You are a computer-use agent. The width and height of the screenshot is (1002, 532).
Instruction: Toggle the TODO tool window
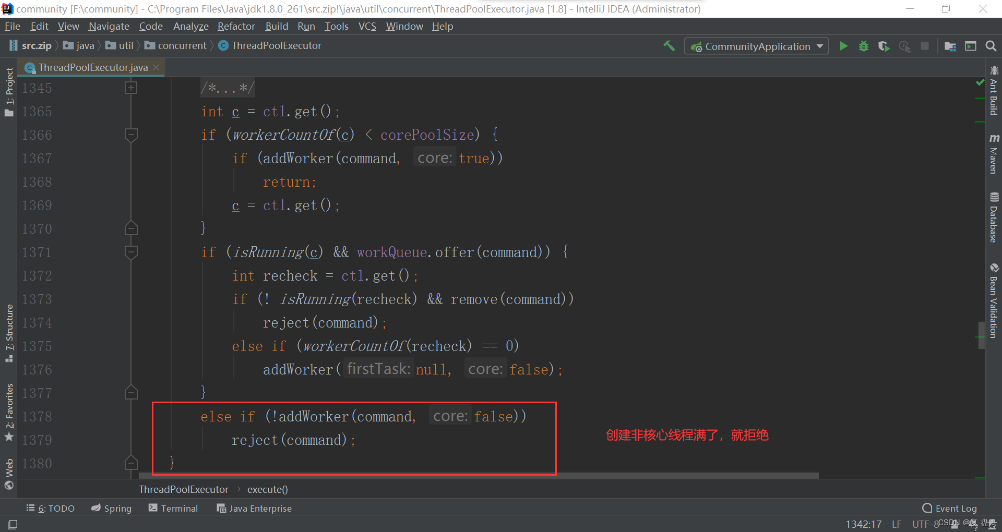coord(51,509)
